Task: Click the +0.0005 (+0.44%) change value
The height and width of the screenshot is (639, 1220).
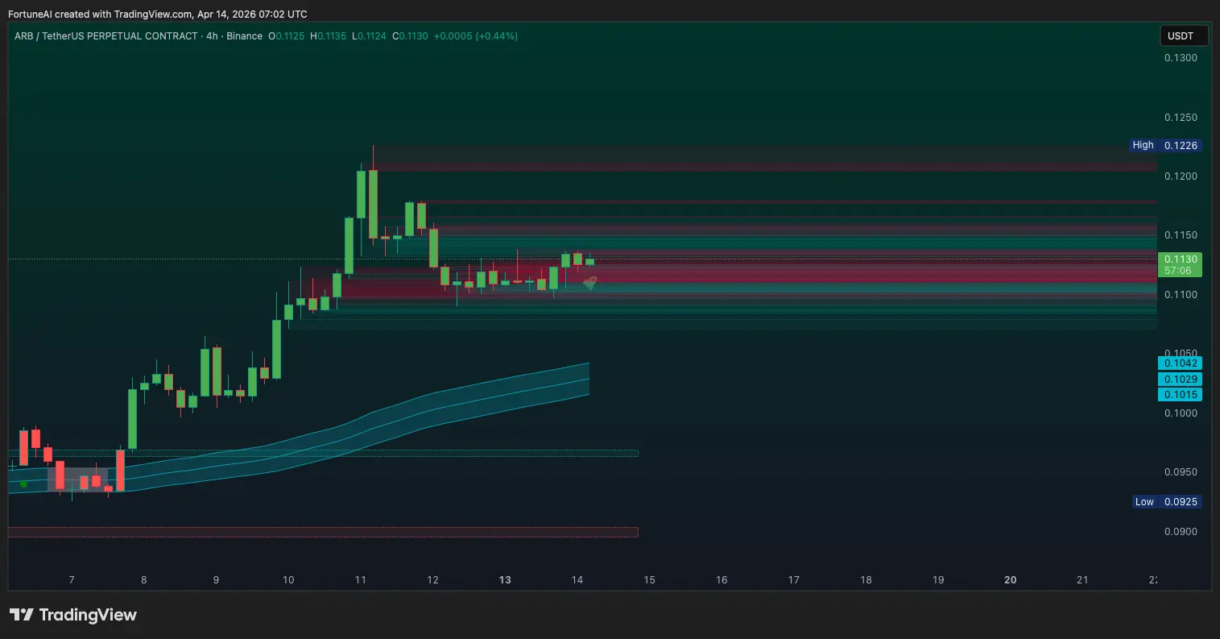Action: tap(476, 36)
